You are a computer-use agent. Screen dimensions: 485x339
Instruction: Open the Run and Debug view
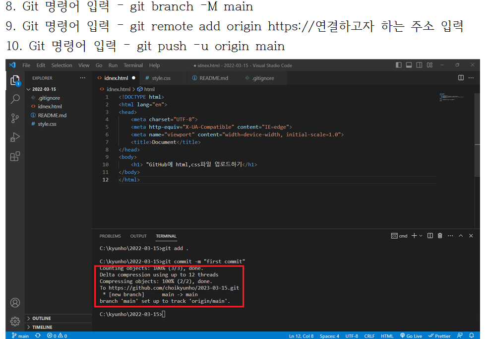14,137
